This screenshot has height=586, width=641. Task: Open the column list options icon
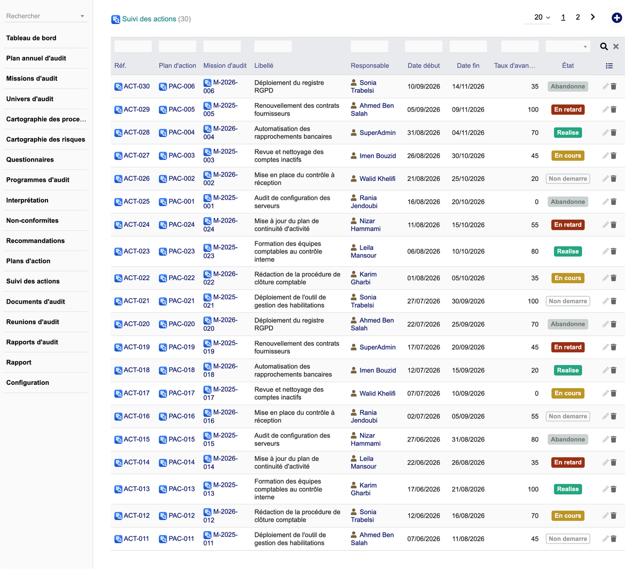pyautogui.click(x=609, y=66)
